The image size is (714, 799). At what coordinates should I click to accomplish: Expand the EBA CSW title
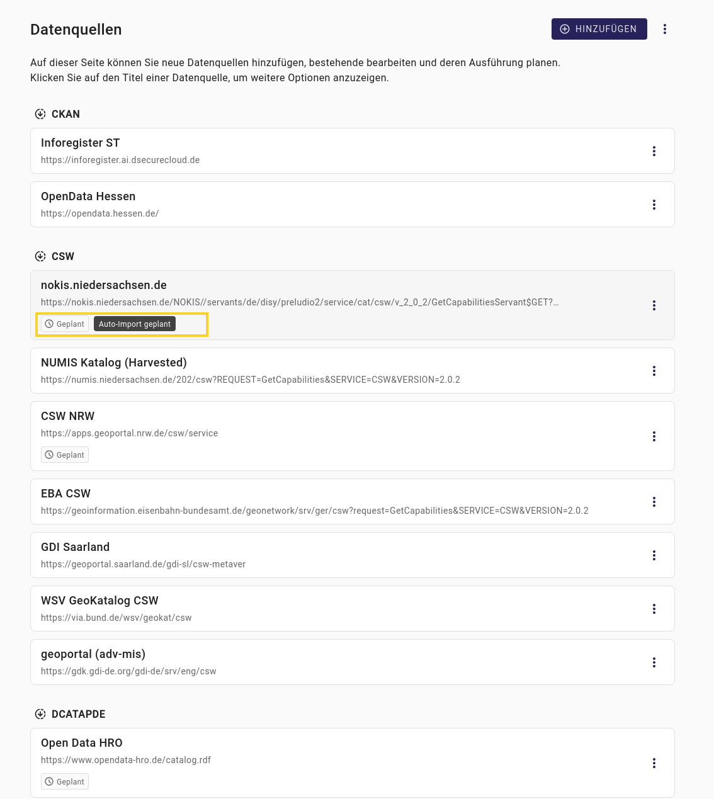coord(65,494)
